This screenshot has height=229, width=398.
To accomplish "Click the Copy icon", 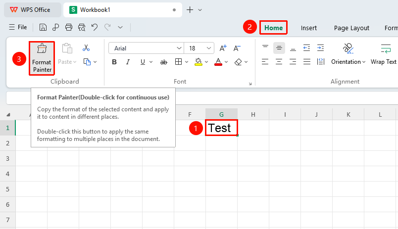I will (x=87, y=62).
